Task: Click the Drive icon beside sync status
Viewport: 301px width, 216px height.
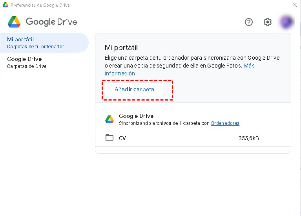Action: [109, 119]
